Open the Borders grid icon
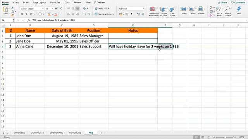 pos(40,14)
